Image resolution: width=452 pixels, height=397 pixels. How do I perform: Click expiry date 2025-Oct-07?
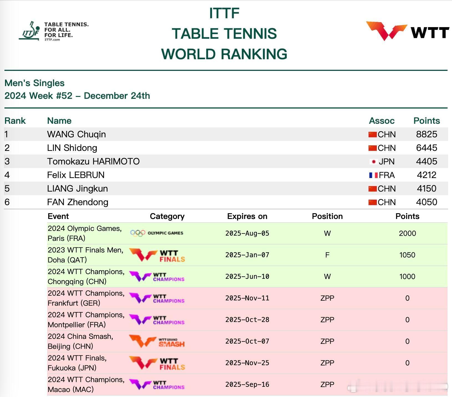pyautogui.click(x=247, y=341)
